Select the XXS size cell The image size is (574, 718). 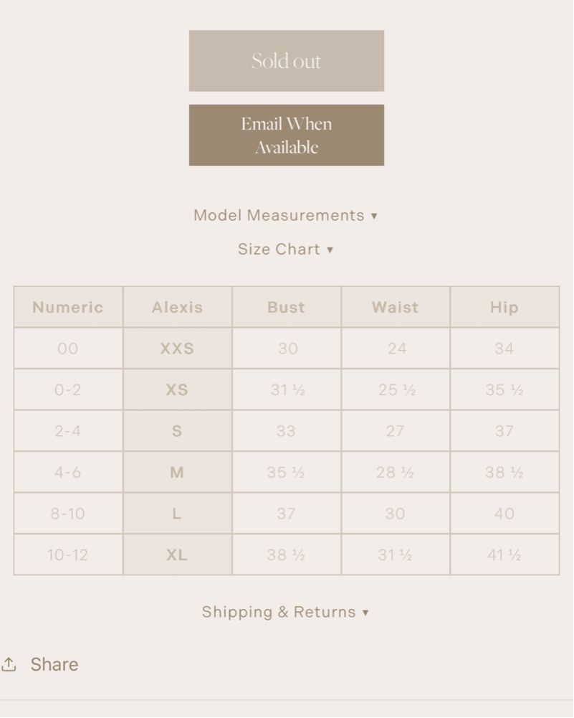tap(177, 349)
